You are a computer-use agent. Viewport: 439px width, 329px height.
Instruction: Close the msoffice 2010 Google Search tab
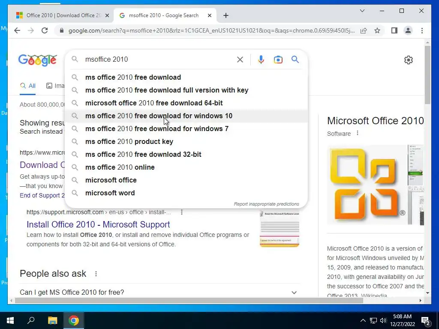tap(209, 15)
